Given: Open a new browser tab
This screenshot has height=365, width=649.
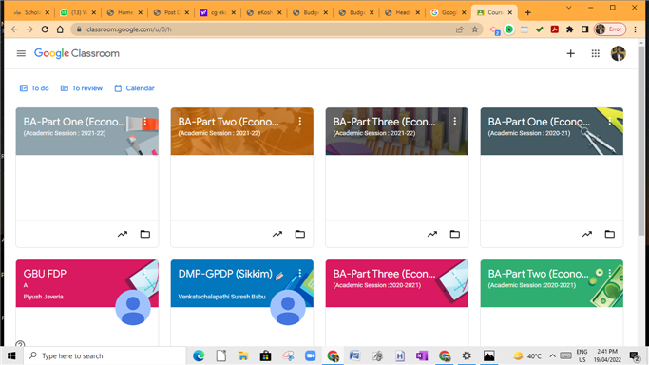Looking at the screenshot, I should pyautogui.click(x=527, y=12).
